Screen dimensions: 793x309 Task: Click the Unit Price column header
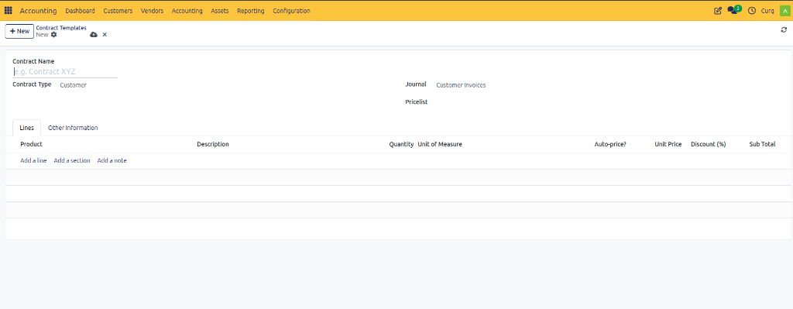tap(668, 145)
